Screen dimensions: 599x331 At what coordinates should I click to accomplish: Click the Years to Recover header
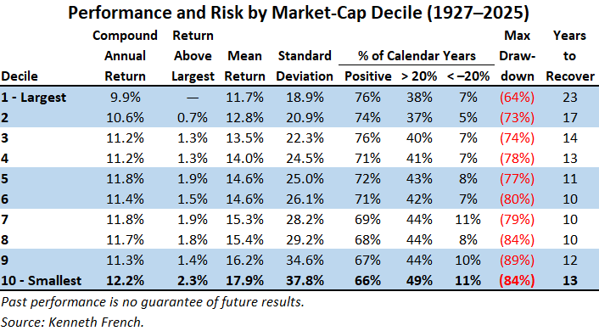[x=570, y=56]
